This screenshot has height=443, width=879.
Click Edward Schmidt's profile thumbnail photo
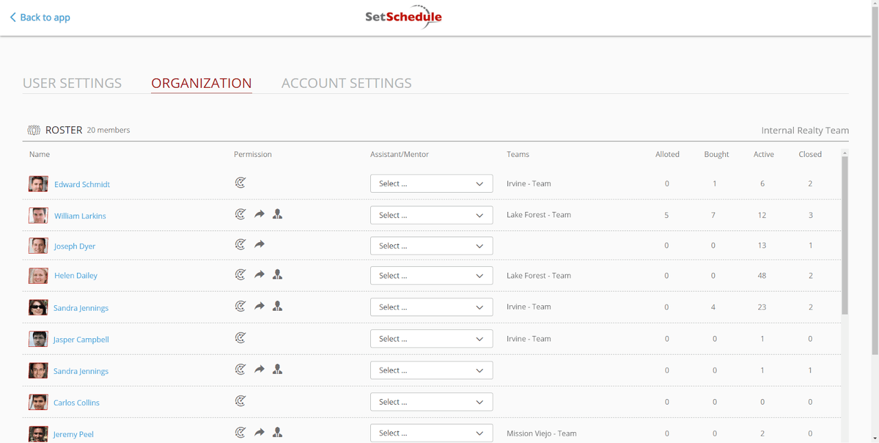click(x=38, y=183)
